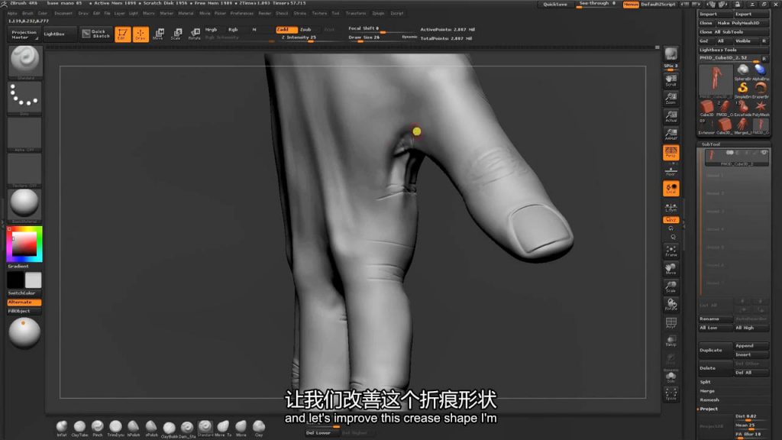Toggle the Local symmetry button

point(671,189)
